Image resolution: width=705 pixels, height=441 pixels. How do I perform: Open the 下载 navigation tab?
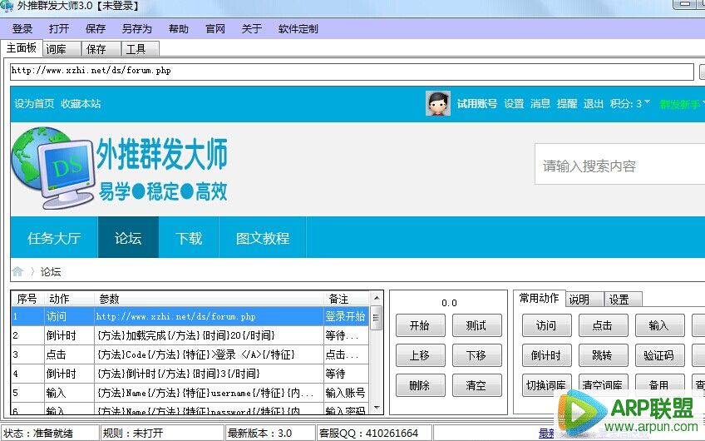189,238
